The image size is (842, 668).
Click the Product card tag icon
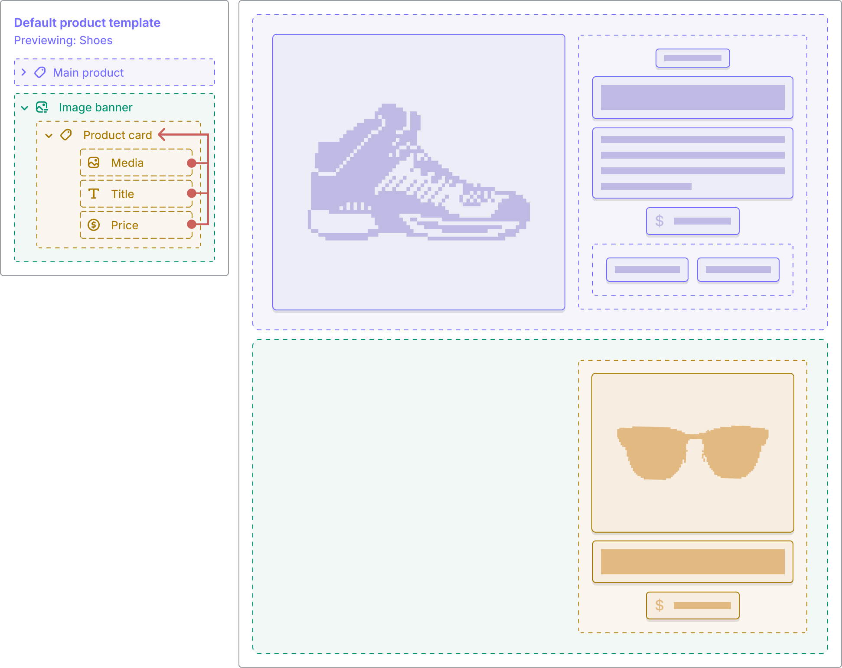click(x=66, y=135)
